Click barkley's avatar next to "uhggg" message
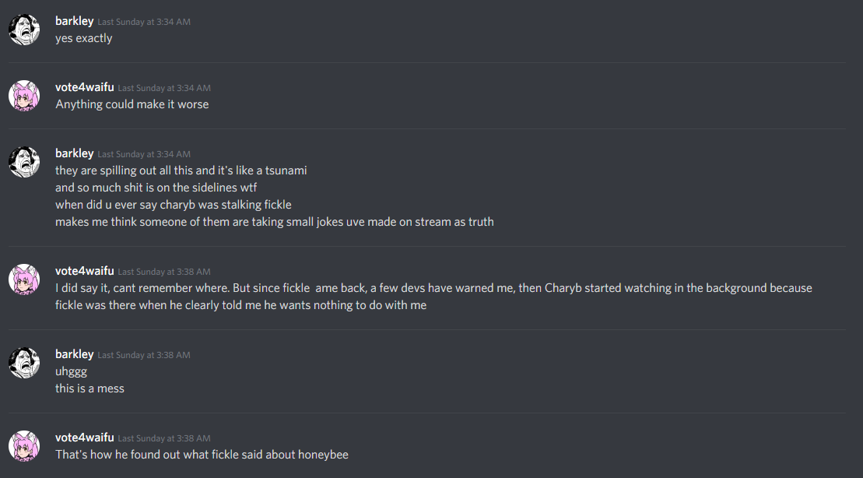 pos(24,362)
